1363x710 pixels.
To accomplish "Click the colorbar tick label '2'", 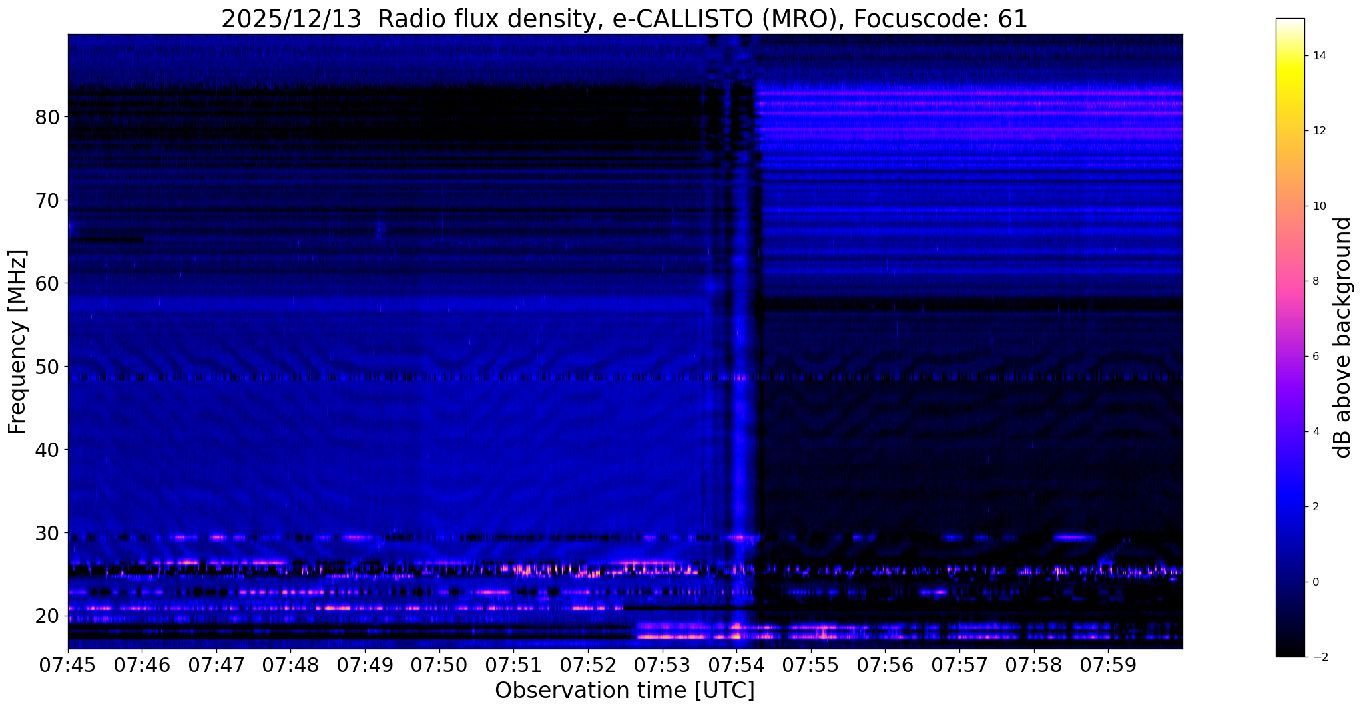I will tap(1314, 507).
